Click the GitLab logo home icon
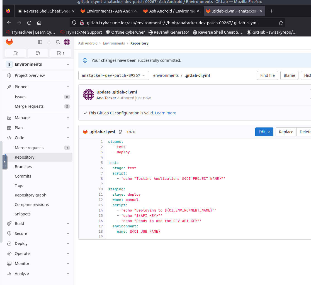Screen dimensions: 311x285 point(9,42)
